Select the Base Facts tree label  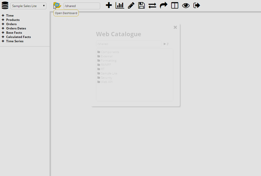tap(14, 32)
